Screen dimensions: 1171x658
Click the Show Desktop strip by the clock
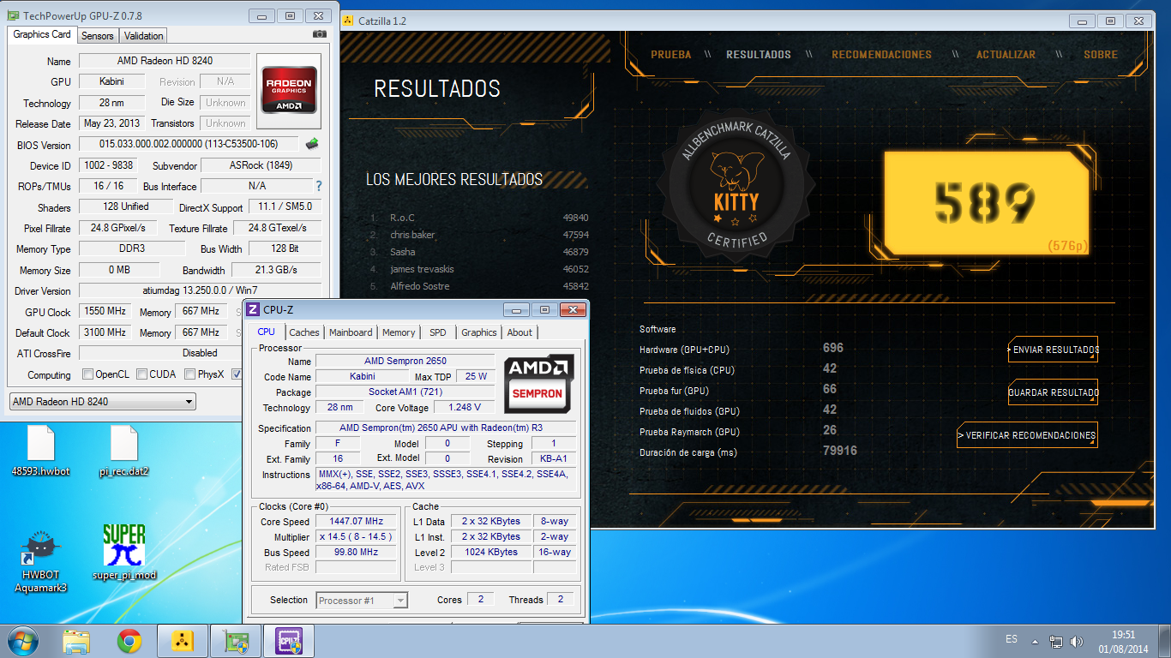(x=1165, y=641)
